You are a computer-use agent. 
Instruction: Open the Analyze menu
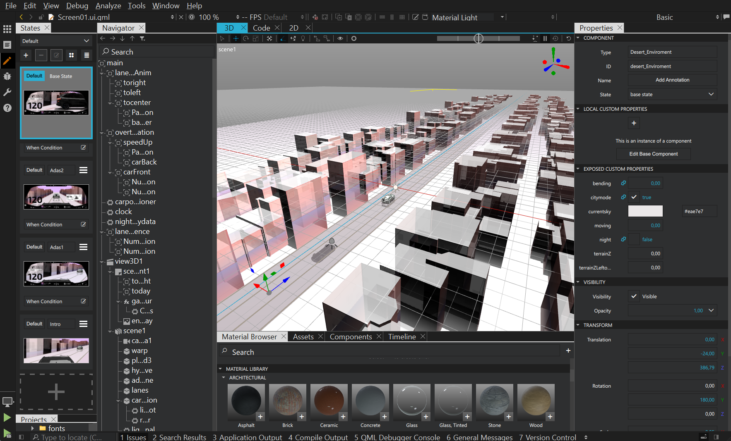pos(108,6)
